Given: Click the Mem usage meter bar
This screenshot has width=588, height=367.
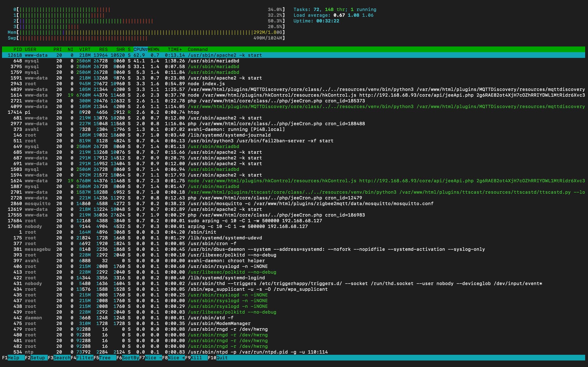Looking at the screenshot, I should pos(138,32).
